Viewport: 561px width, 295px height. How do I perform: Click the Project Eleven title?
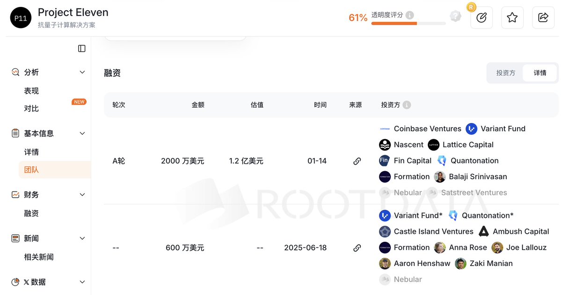click(x=73, y=12)
